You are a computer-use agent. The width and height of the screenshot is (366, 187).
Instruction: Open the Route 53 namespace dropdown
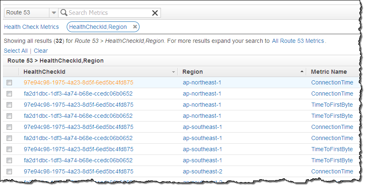tap(54, 13)
